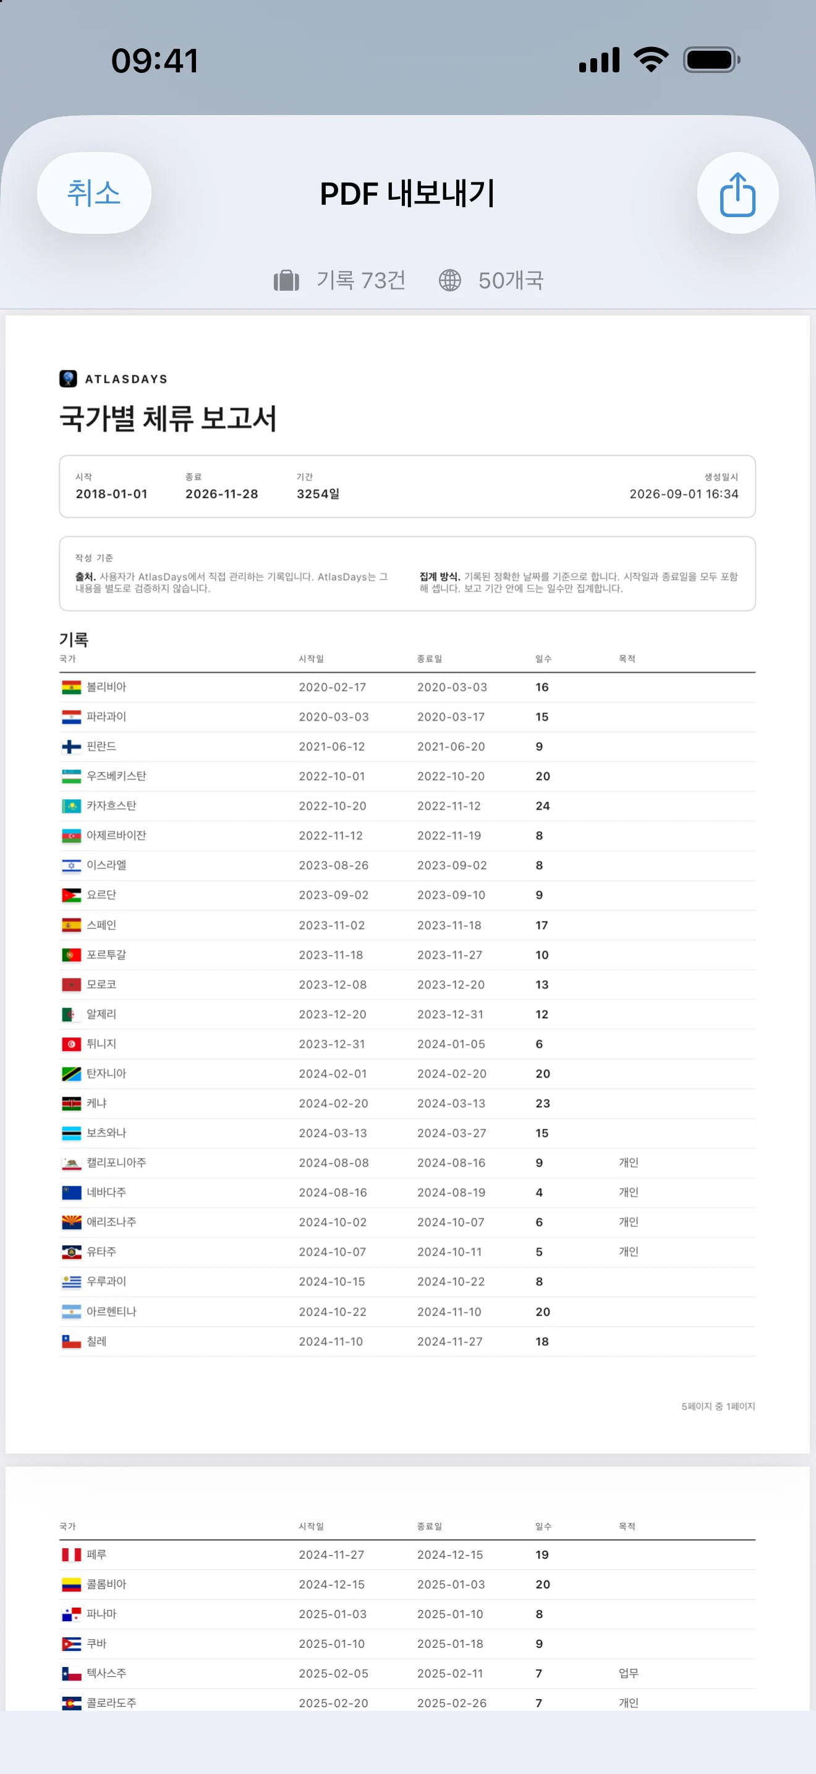Tap the Finland end date 2021-06-20
Image resolution: width=816 pixels, height=1774 pixels.
click(451, 747)
